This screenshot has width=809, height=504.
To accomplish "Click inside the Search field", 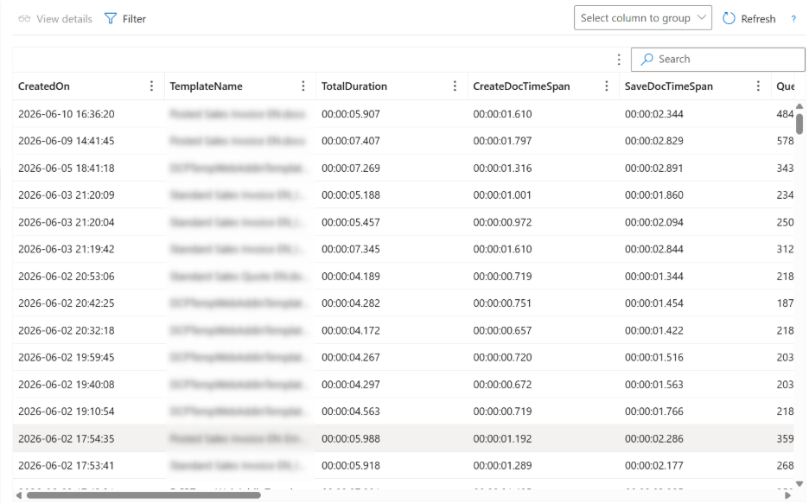I will pos(717,60).
